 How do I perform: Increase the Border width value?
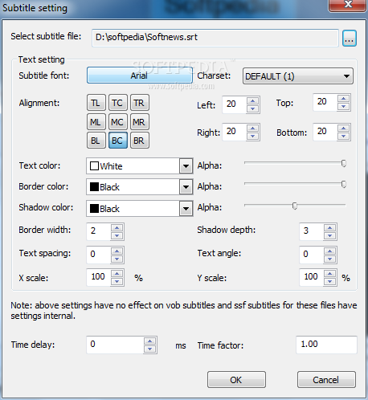point(117,228)
